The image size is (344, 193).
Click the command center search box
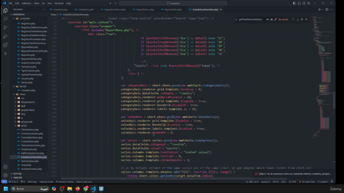(x=173, y=3)
